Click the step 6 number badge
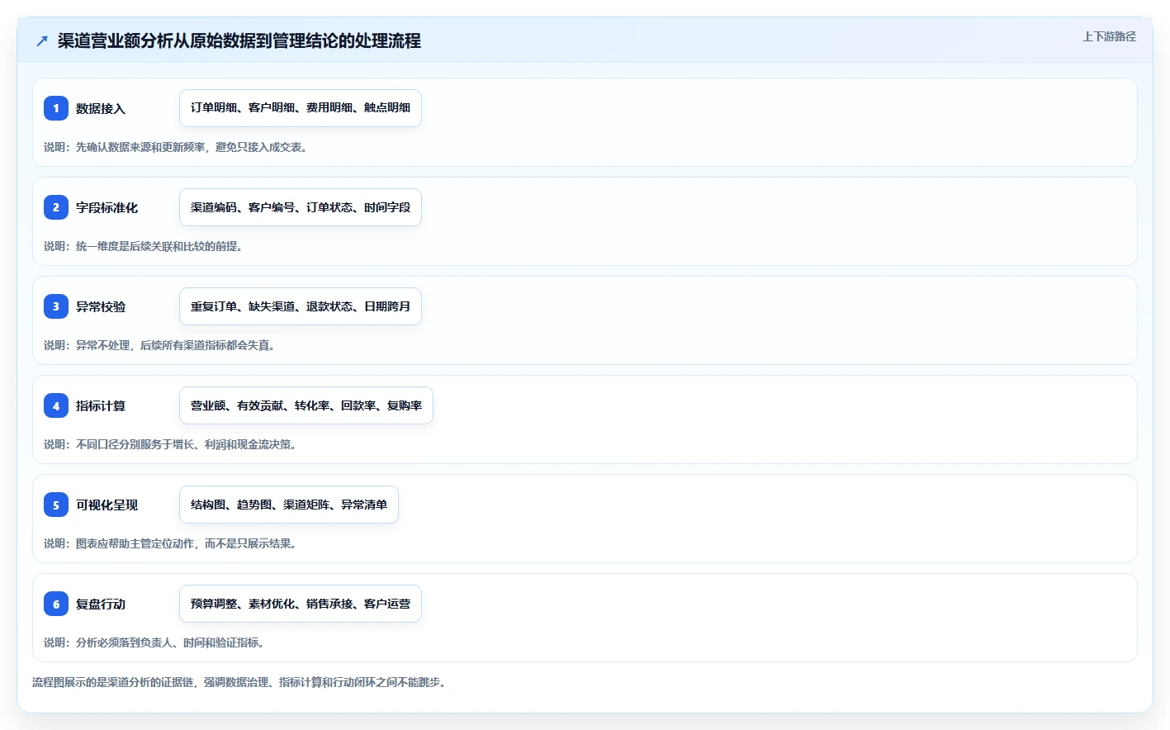 [x=56, y=604]
